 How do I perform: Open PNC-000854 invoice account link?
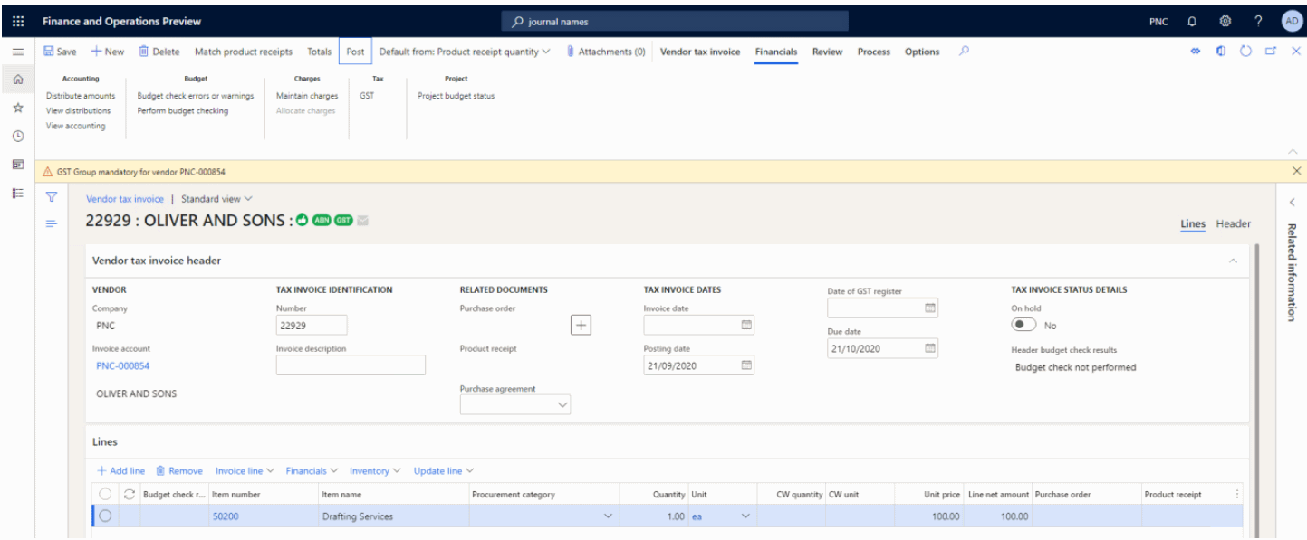tap(123, 365)
